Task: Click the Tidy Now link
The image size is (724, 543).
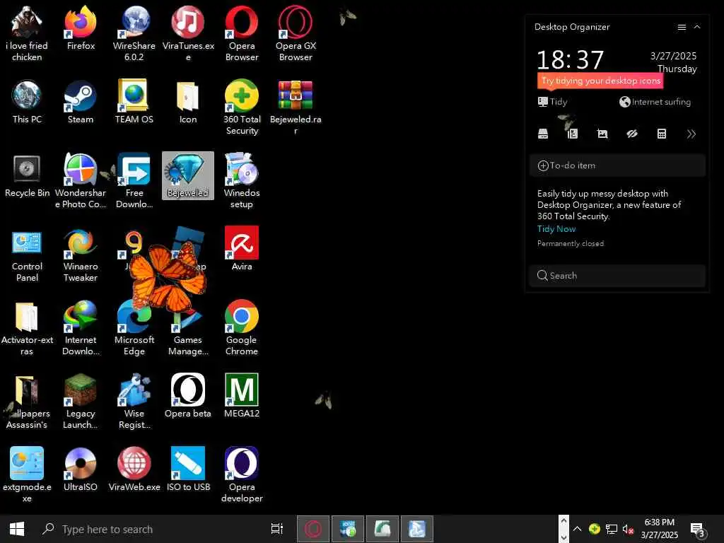Action: 556,229
